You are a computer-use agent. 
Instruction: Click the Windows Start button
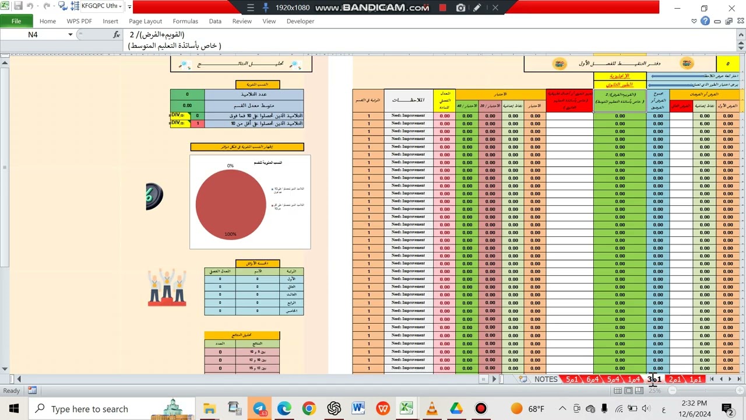click(13, 408)
